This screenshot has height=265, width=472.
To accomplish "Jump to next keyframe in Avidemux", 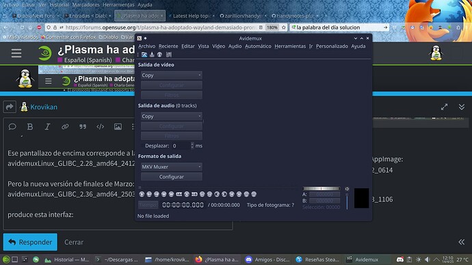I will (x=171, y=194).
